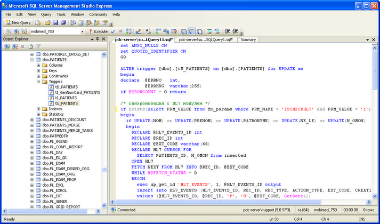This screenshot has height=224, width=380.
Task: Uncomment the selected lines
Action: [217, 31]
